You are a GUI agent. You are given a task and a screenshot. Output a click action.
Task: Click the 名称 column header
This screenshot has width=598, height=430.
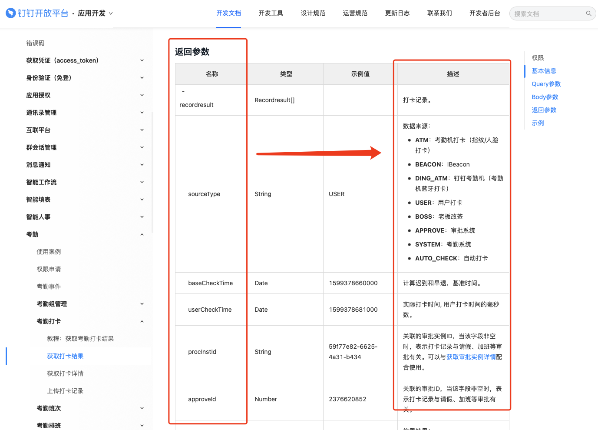coord(212,74)
